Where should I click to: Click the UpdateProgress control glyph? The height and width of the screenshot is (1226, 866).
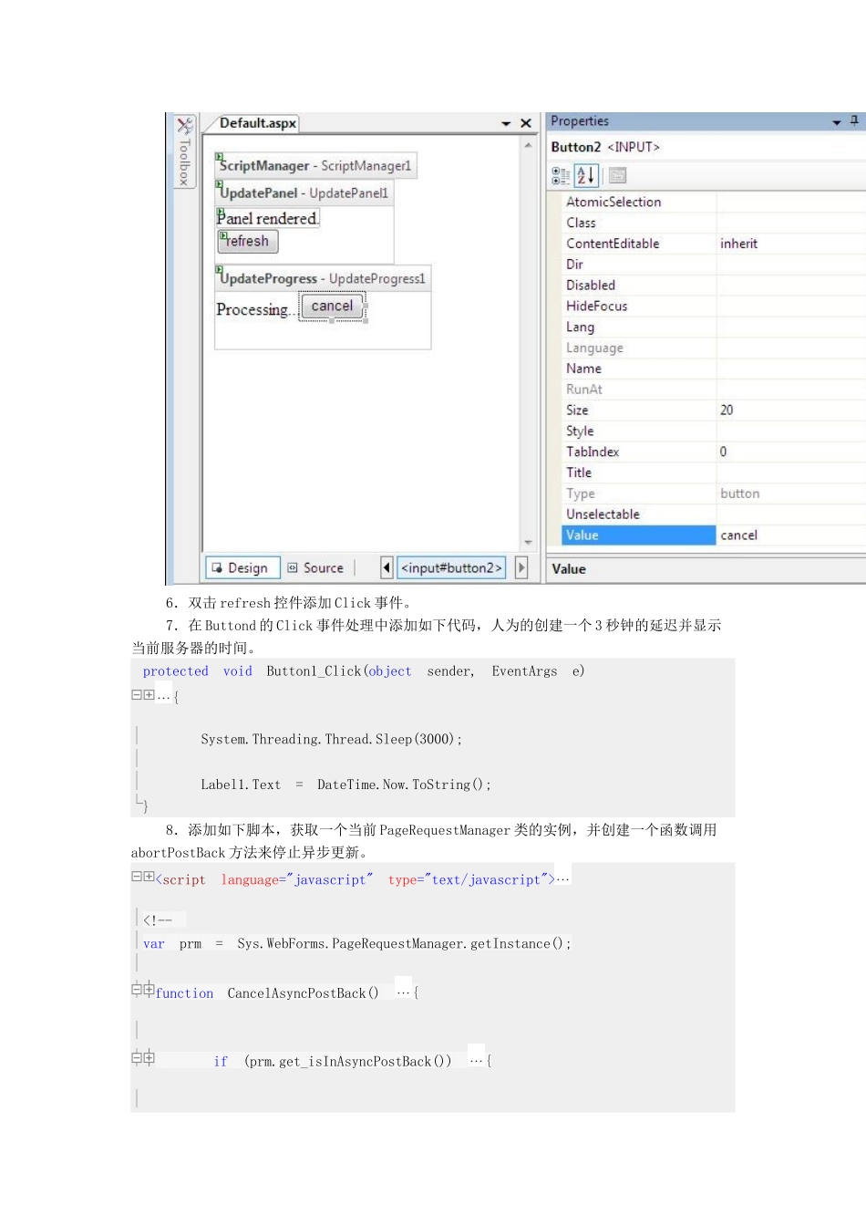pyautogui.click(x=220, y=270)
